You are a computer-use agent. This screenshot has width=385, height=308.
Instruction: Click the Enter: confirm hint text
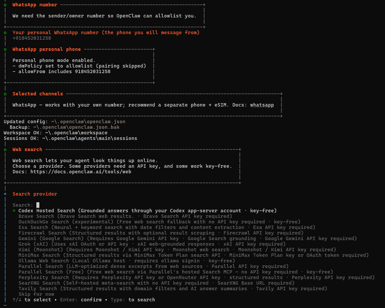pos(81,300)
